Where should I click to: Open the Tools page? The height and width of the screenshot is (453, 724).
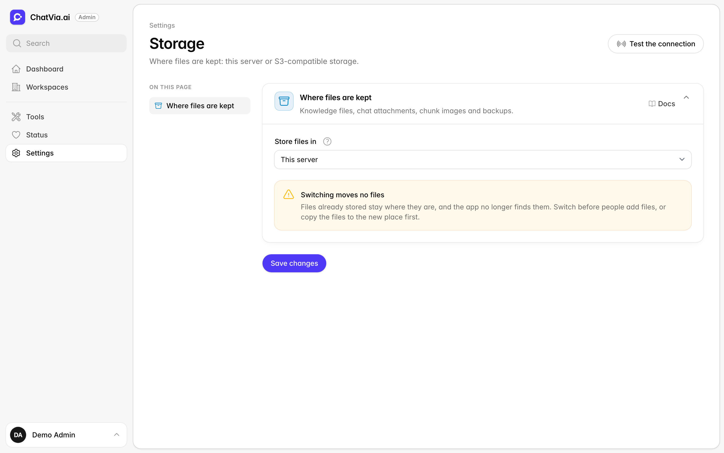66,117
